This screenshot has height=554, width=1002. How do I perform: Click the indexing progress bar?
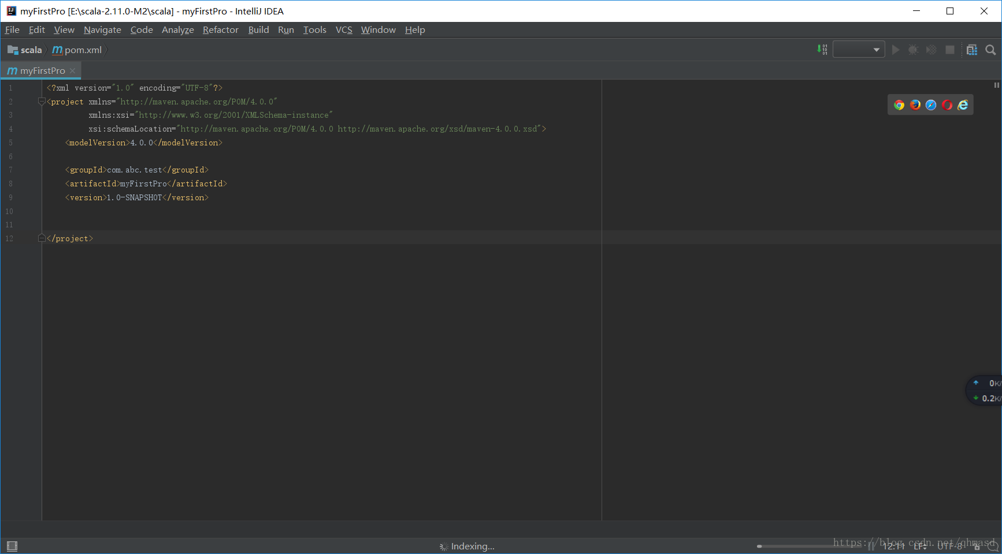pyautogui.click(x=809, y=546)
